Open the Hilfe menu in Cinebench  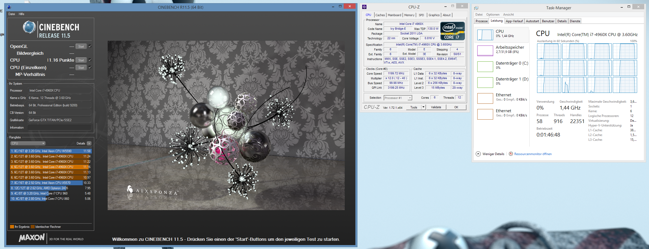tap(21, 14)
